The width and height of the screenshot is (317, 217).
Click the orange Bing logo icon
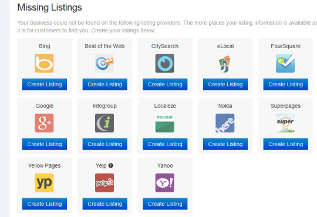pyautogui.click(x=44, y=63)
